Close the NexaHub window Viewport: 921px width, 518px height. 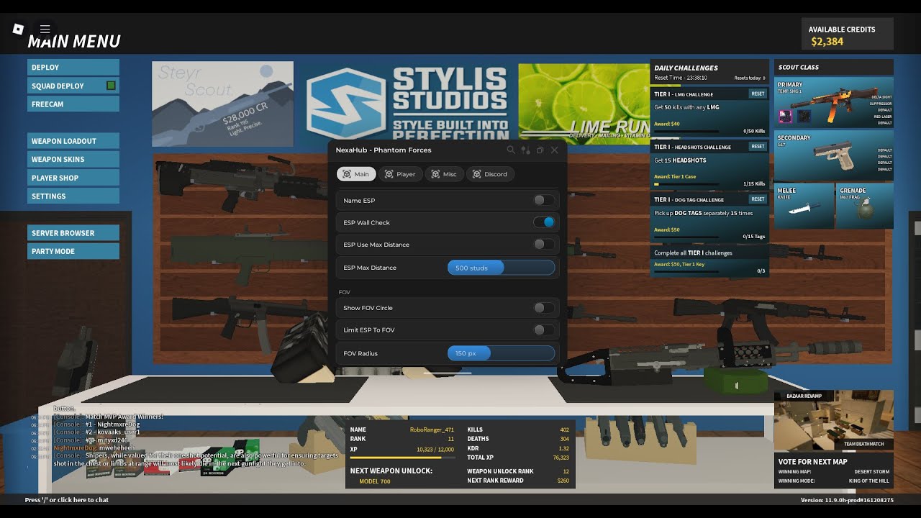tap(554, 150)
